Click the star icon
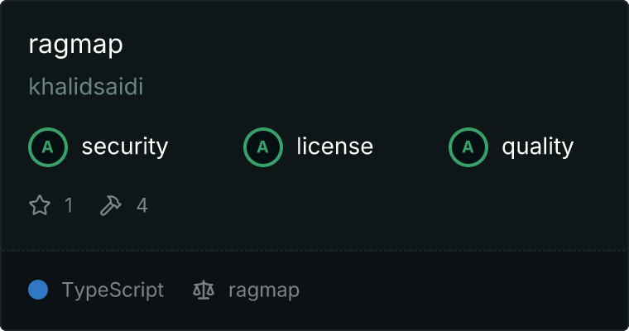629x331 pixels. (40, 205)
